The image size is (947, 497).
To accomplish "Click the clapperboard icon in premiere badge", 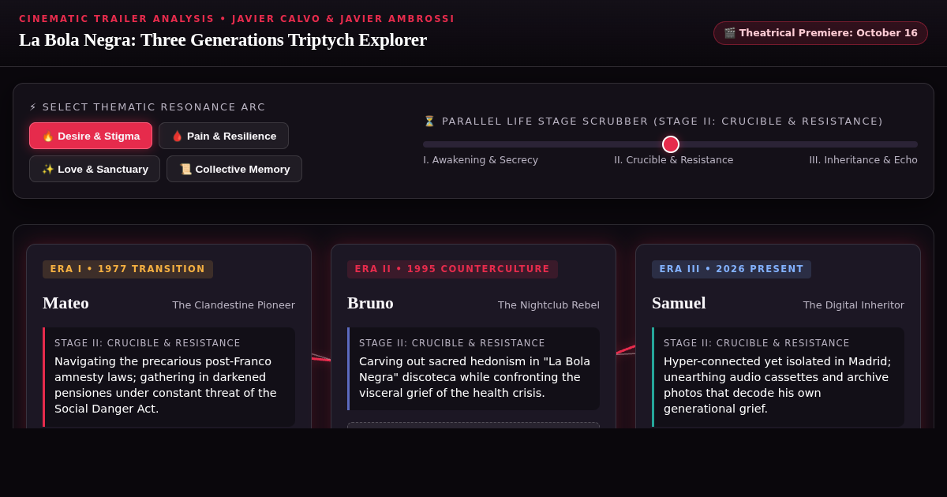I will tap(729, 33).
